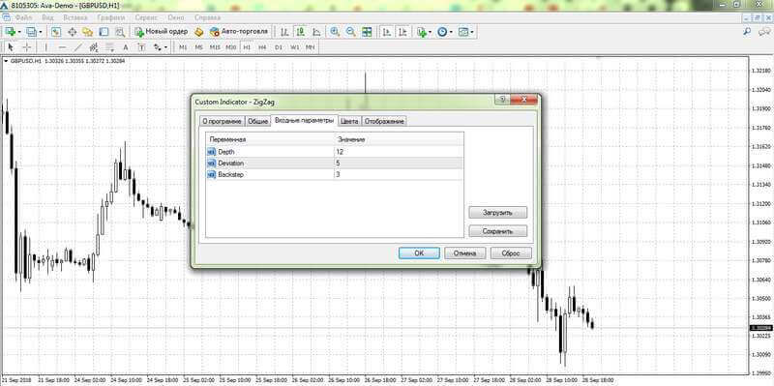Switch chart to D1 timeframe

coord(279,47)
